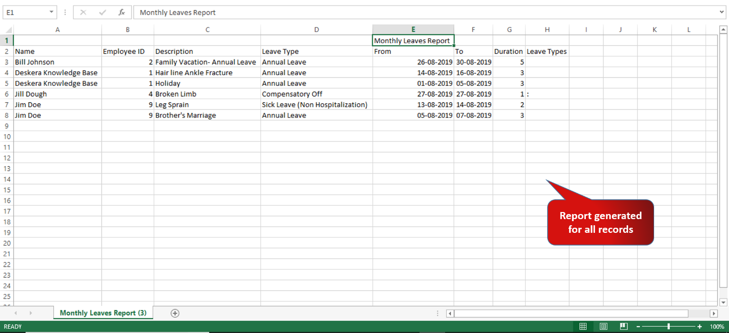Add a new sheet with the plus icon
Image resolution: width=729 pixels, height=333 pixels.
tap(175, 313)
